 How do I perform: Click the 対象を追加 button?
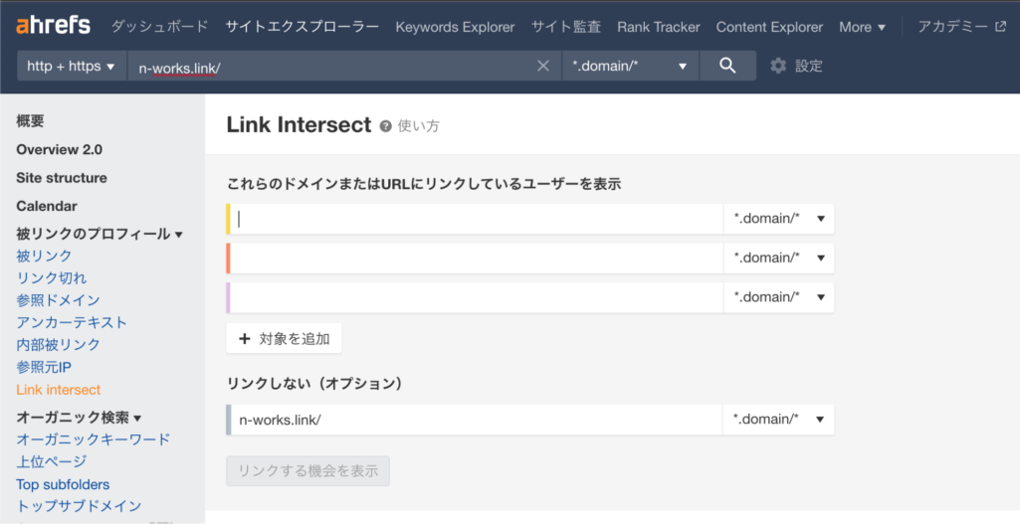pos(284,339)
